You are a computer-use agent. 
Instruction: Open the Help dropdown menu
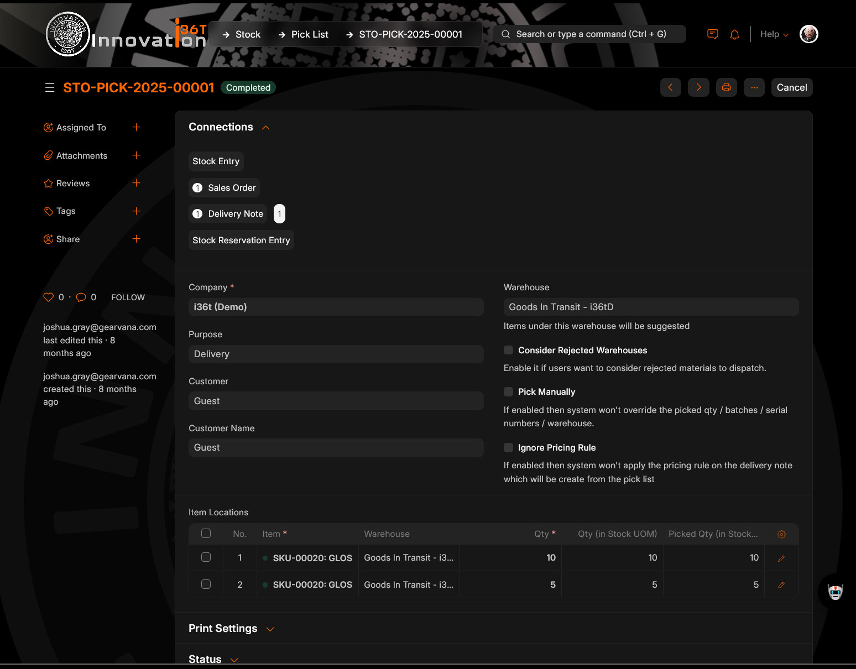point(774,34)
